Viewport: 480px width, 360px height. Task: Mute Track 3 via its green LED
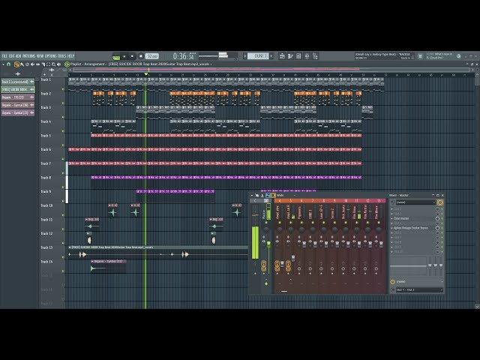pyautogui.click(x=63, y=117)
